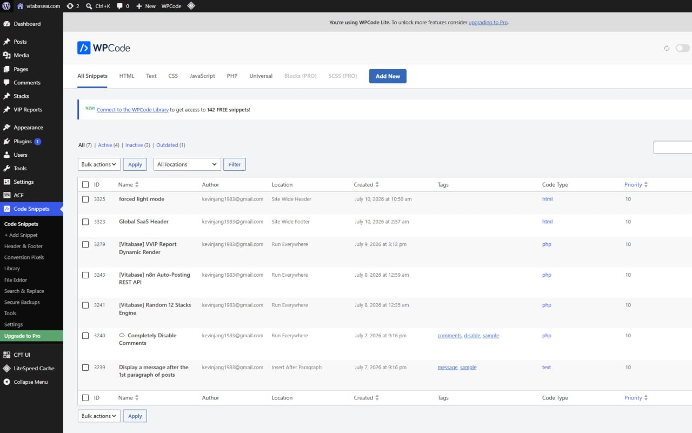Switch to the PHP snippets tab
Image resolution: width=692 pixels, height=433 pixels.
click(232, 76)
